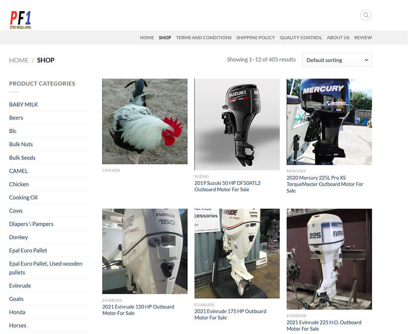Open the Default sorting dropdown
The image size is (408, 334).
pyautogui.click(x=337, y=60)
